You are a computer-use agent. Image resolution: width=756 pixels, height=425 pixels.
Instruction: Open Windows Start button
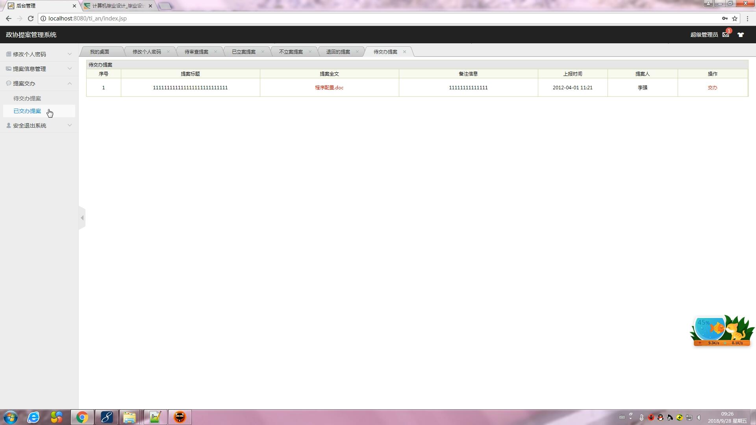pos(11,417)
